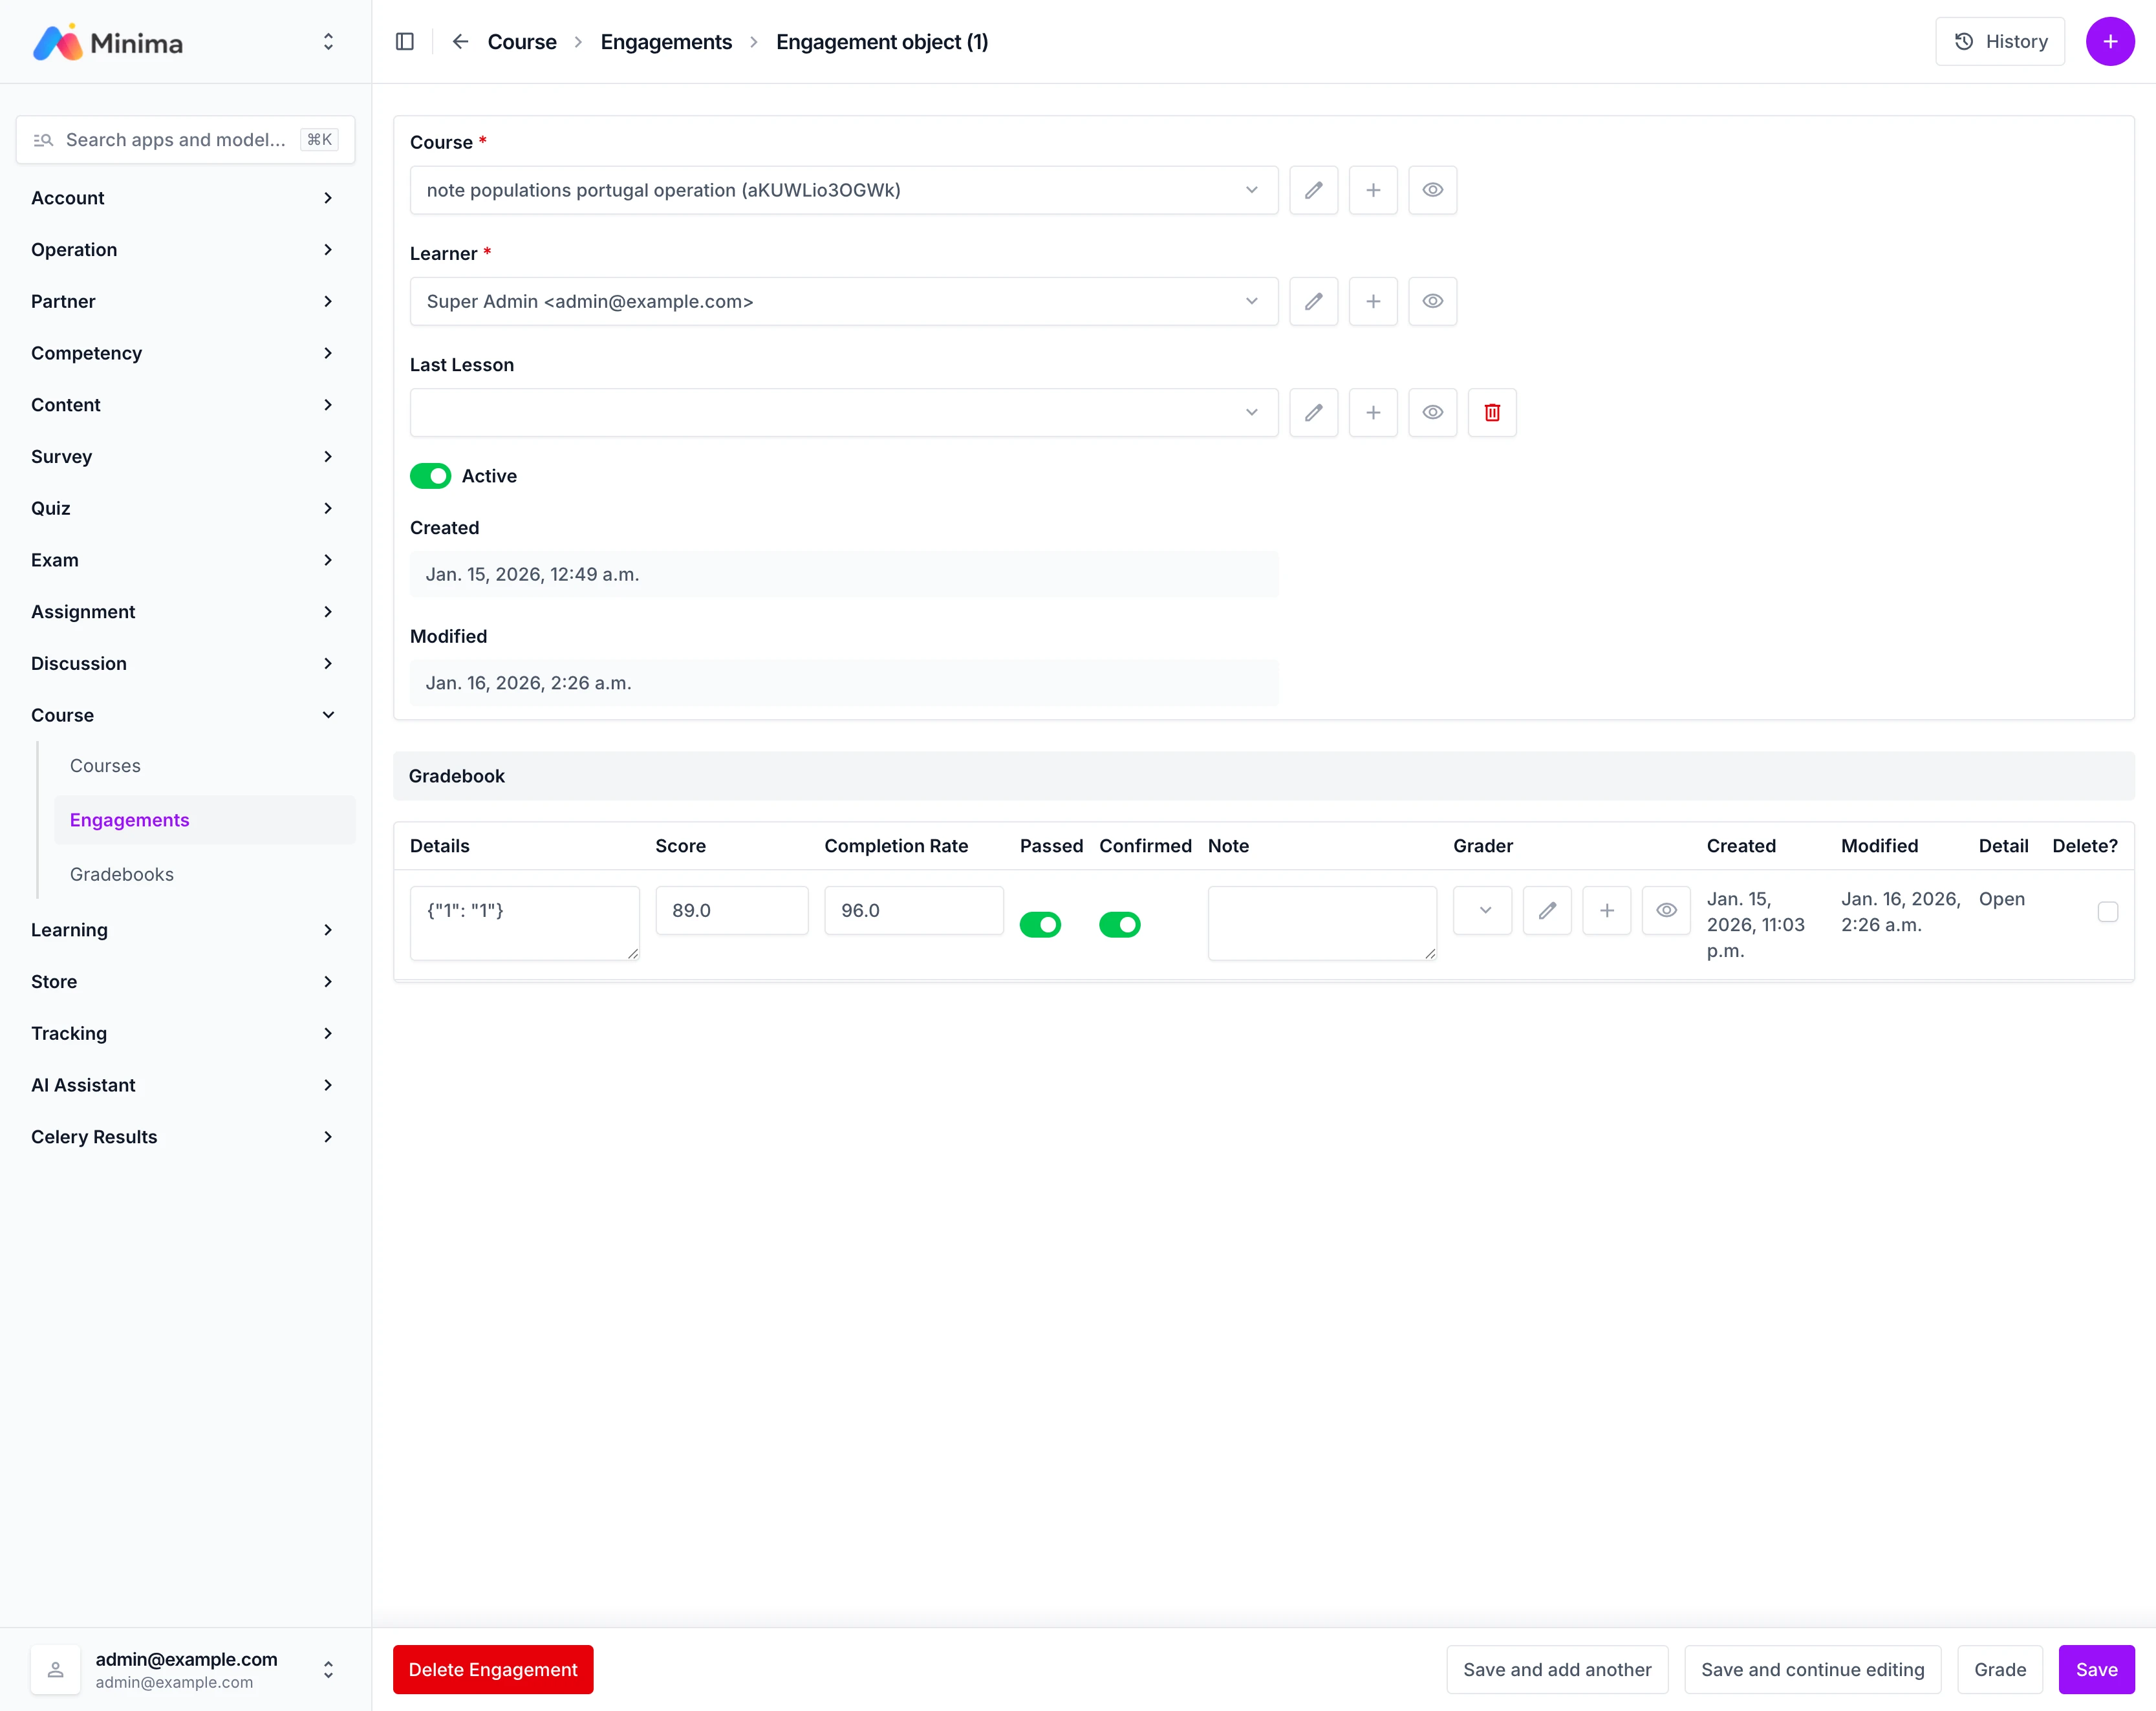2156x1711 pixels.
Task: Click the Delete Engagement button
Action: pos(493,1669)
